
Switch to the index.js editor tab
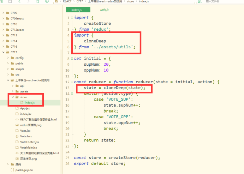pos(78,10)
